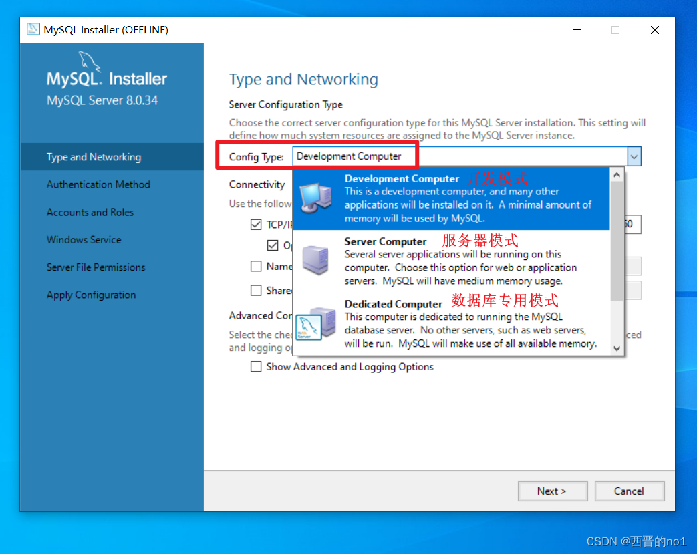Toggle the TCP/IP checkbox
Screen dimensions: 697x554
click(255, 225)
